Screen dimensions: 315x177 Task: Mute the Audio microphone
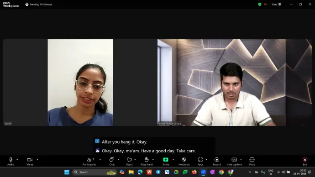point(10,161)
